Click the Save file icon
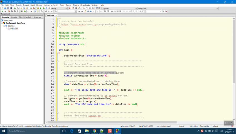Viewport: 236px width, 134px height. pos(8,8)
